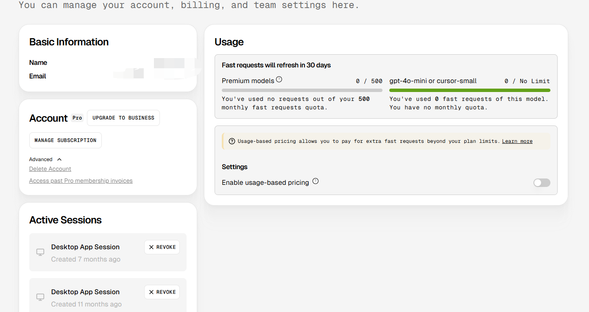Image resolution: width=589 pixels, height=312 pixels.
Task: Click the question icon in the usage-based pricing notice
Action: point(232,141)
